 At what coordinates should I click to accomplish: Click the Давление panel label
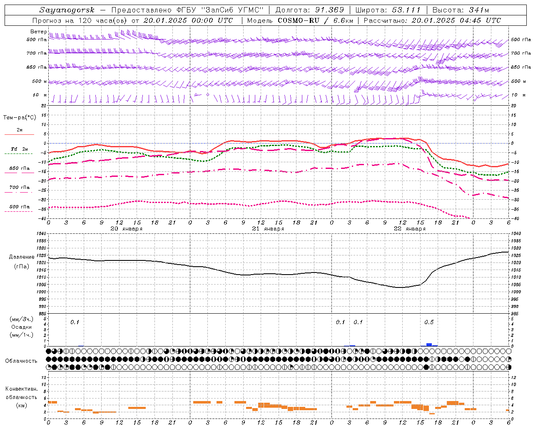22,257
